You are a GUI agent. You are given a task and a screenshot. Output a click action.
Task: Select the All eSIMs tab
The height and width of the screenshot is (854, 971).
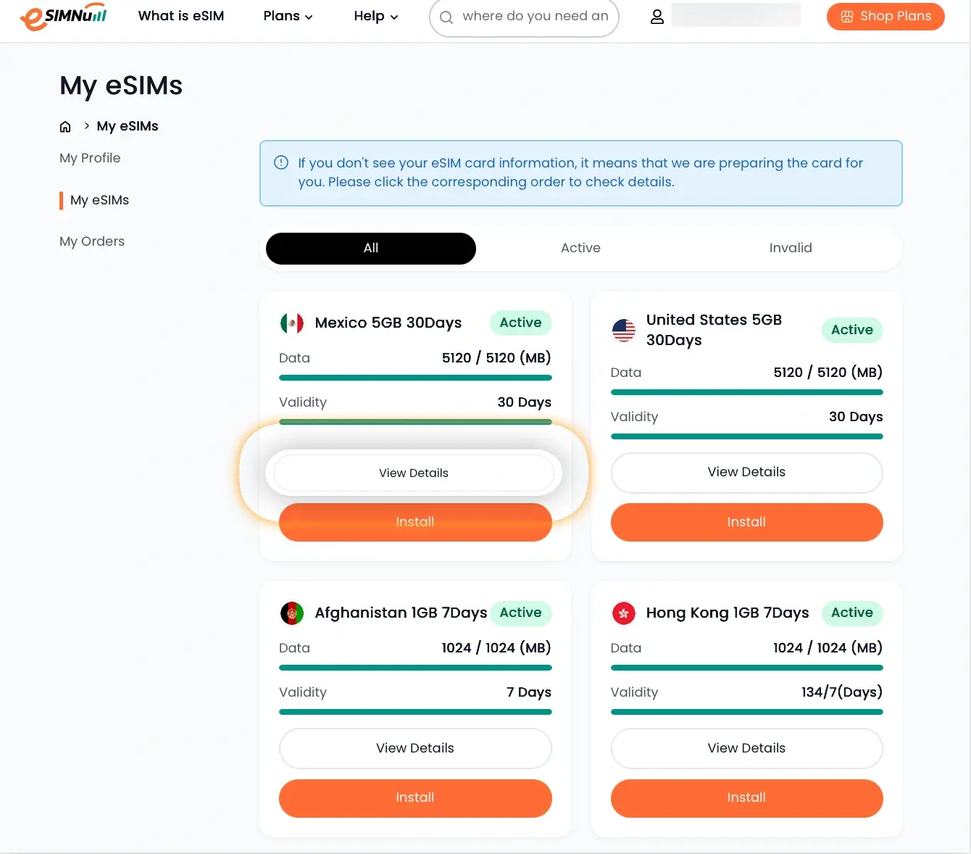(370, 248)
